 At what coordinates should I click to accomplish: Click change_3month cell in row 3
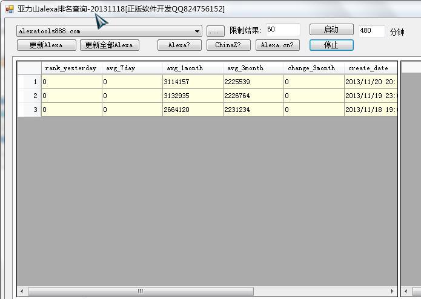[x=314, y=110]
